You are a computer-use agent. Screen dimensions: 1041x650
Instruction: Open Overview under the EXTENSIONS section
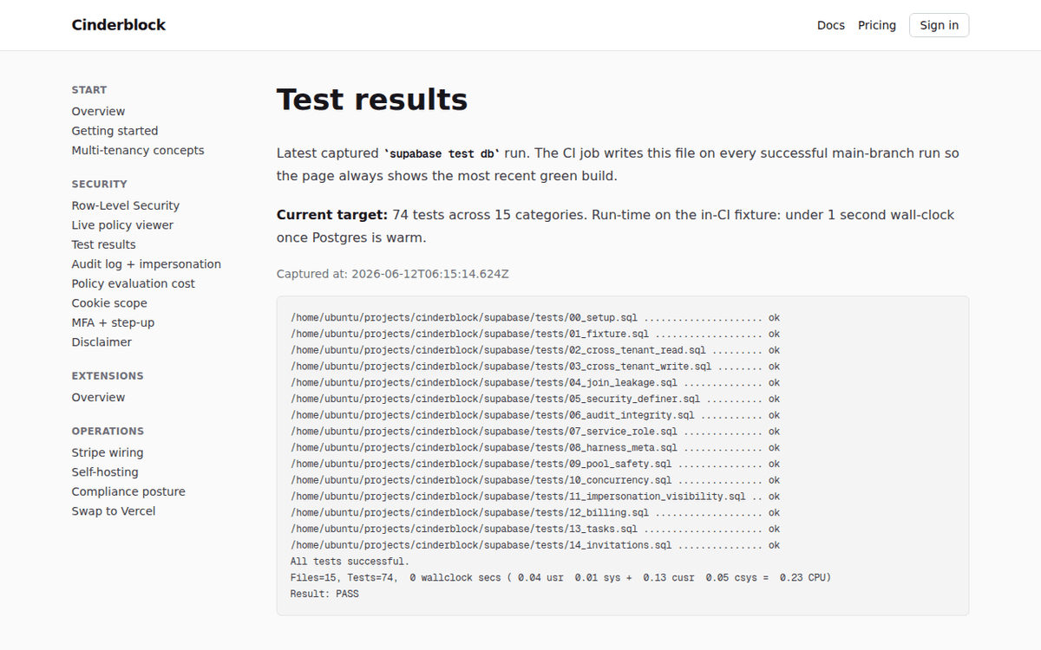point(98,397)
